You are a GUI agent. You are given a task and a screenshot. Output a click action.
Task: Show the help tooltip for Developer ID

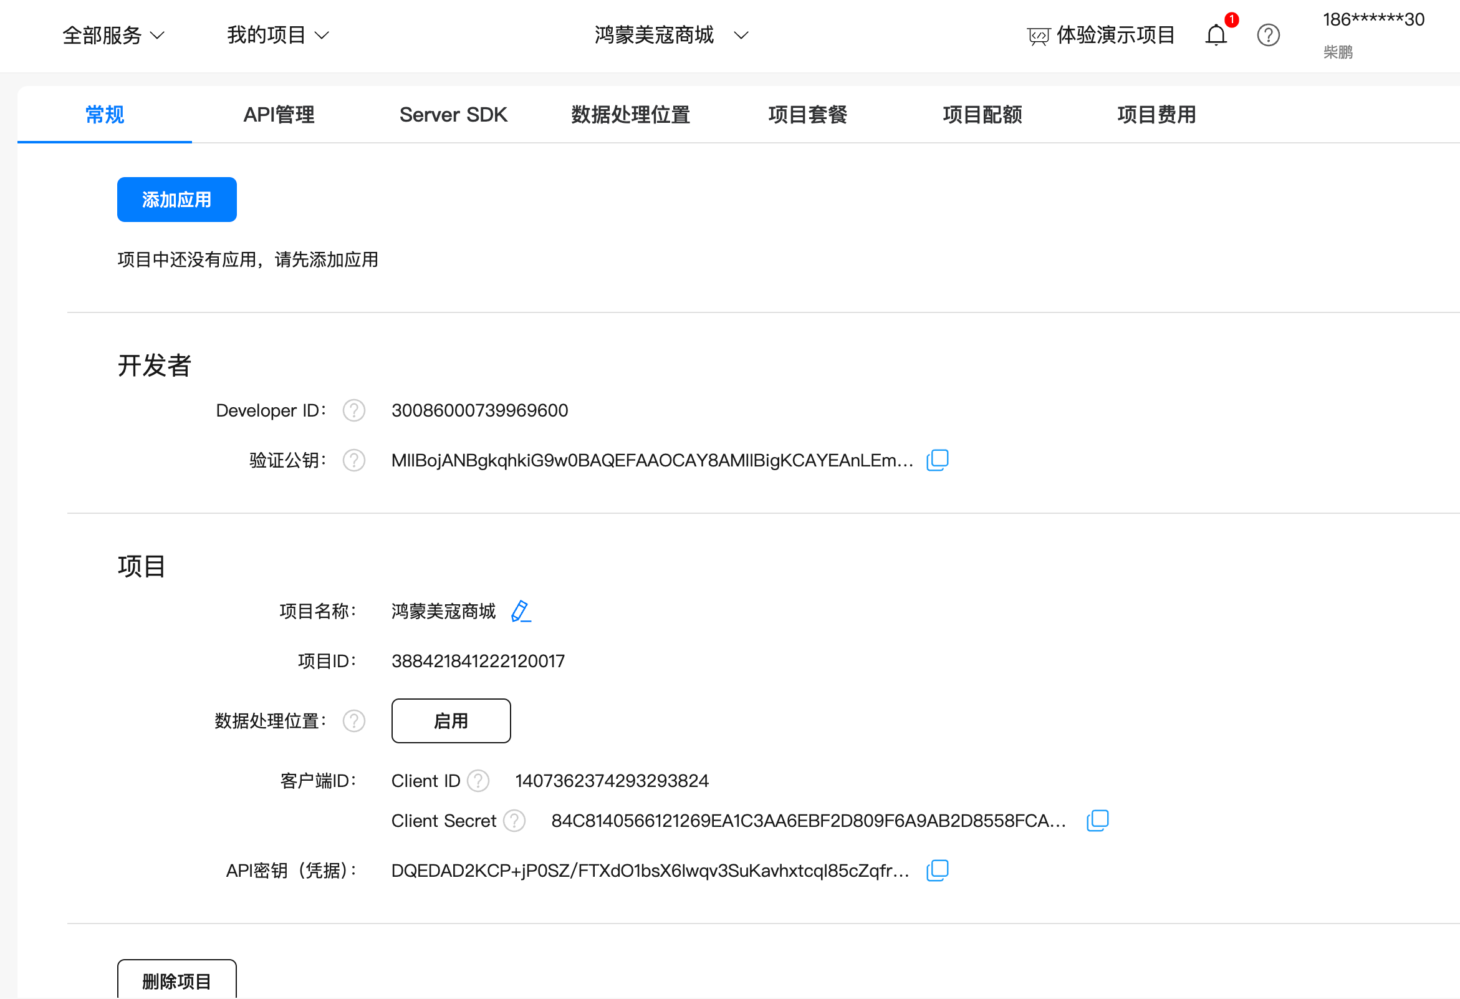(353, 411)
